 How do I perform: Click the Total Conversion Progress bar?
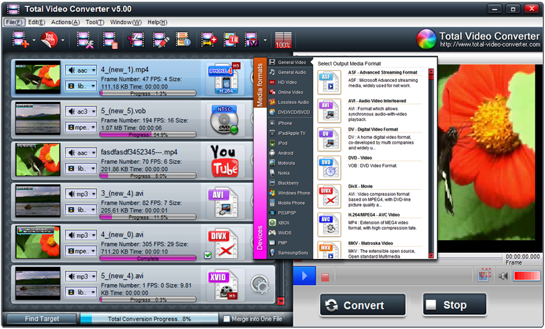(149, 319)
